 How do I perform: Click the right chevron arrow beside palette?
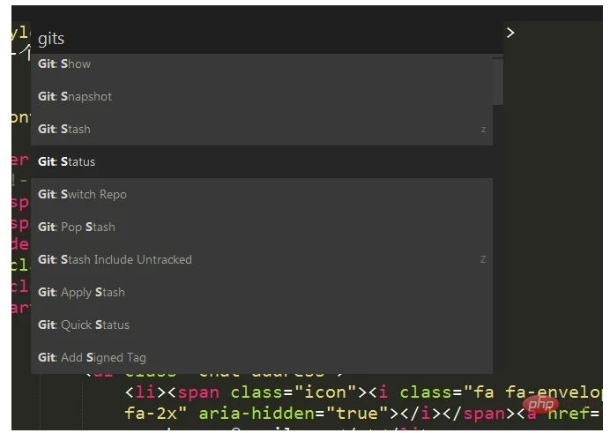click(510, 33)
